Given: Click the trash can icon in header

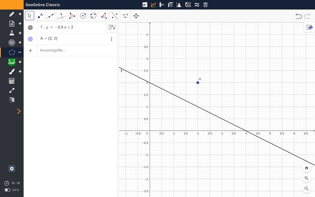Looking at the screenshot, I should click(x=206, y=5).
